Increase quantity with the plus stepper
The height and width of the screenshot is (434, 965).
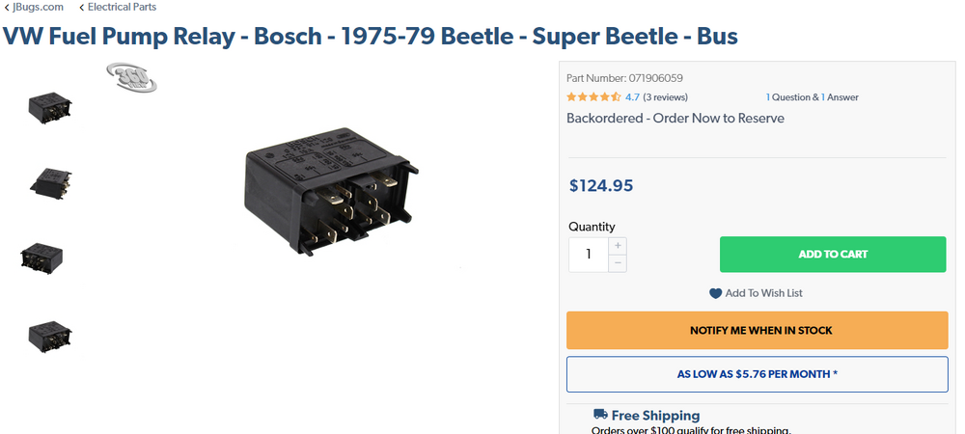tap(618, 246)
